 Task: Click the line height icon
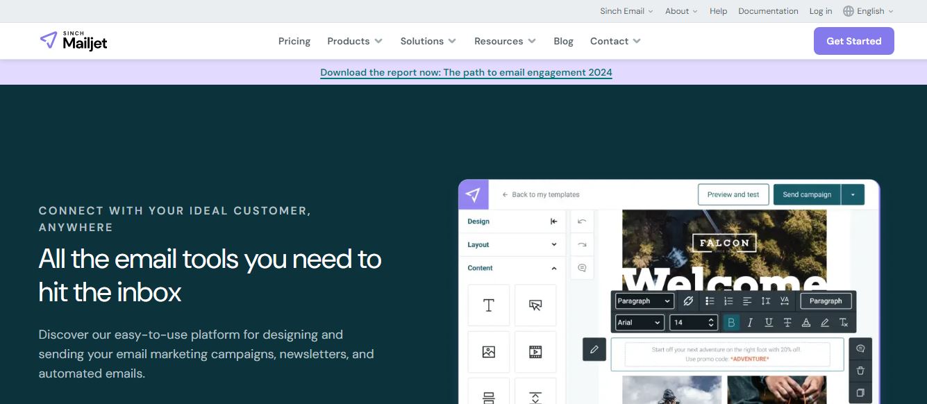766,301
